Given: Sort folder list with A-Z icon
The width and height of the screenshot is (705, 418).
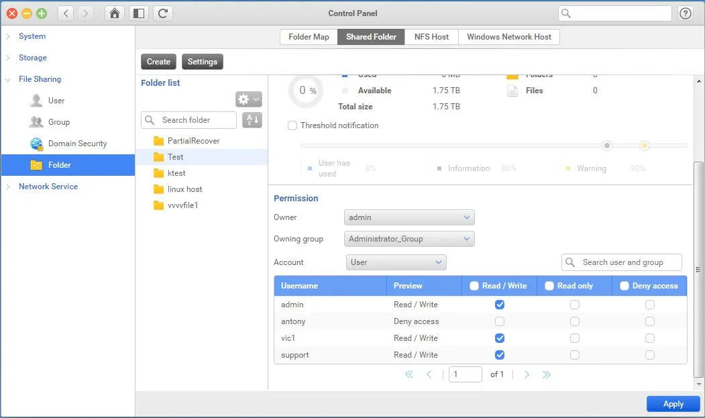Looking at the screenshot, I should [252, 120].
